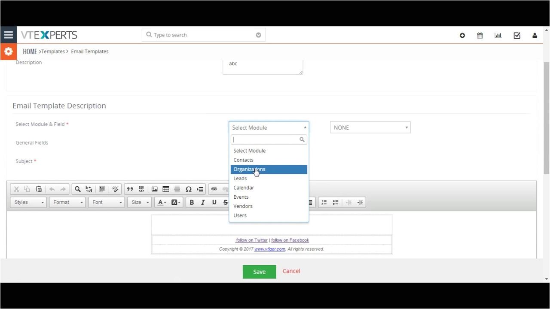Insert a horizontal line

pyautogui.click(x=177, y=189)
